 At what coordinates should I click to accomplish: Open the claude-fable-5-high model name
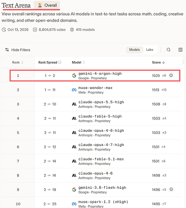tap(100, 116)
